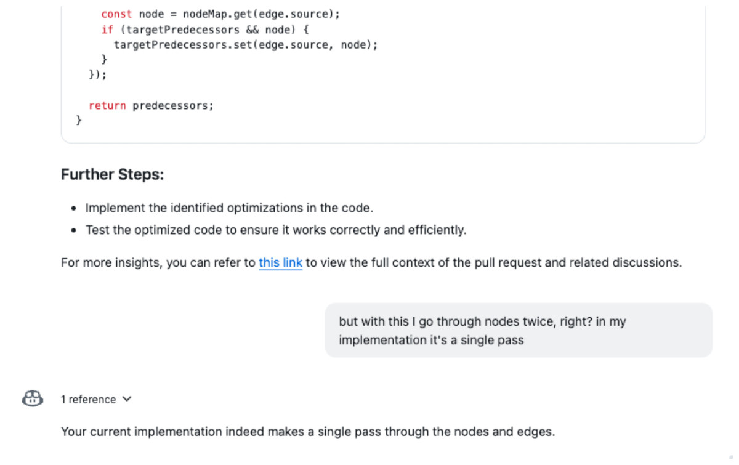Click the "if (targetPredecessors && node)" line

click(x=204, y=29)
